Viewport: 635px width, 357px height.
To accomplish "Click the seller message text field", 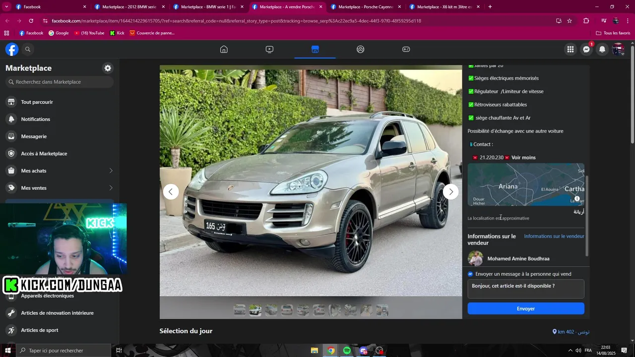I will tap(526, 289).
